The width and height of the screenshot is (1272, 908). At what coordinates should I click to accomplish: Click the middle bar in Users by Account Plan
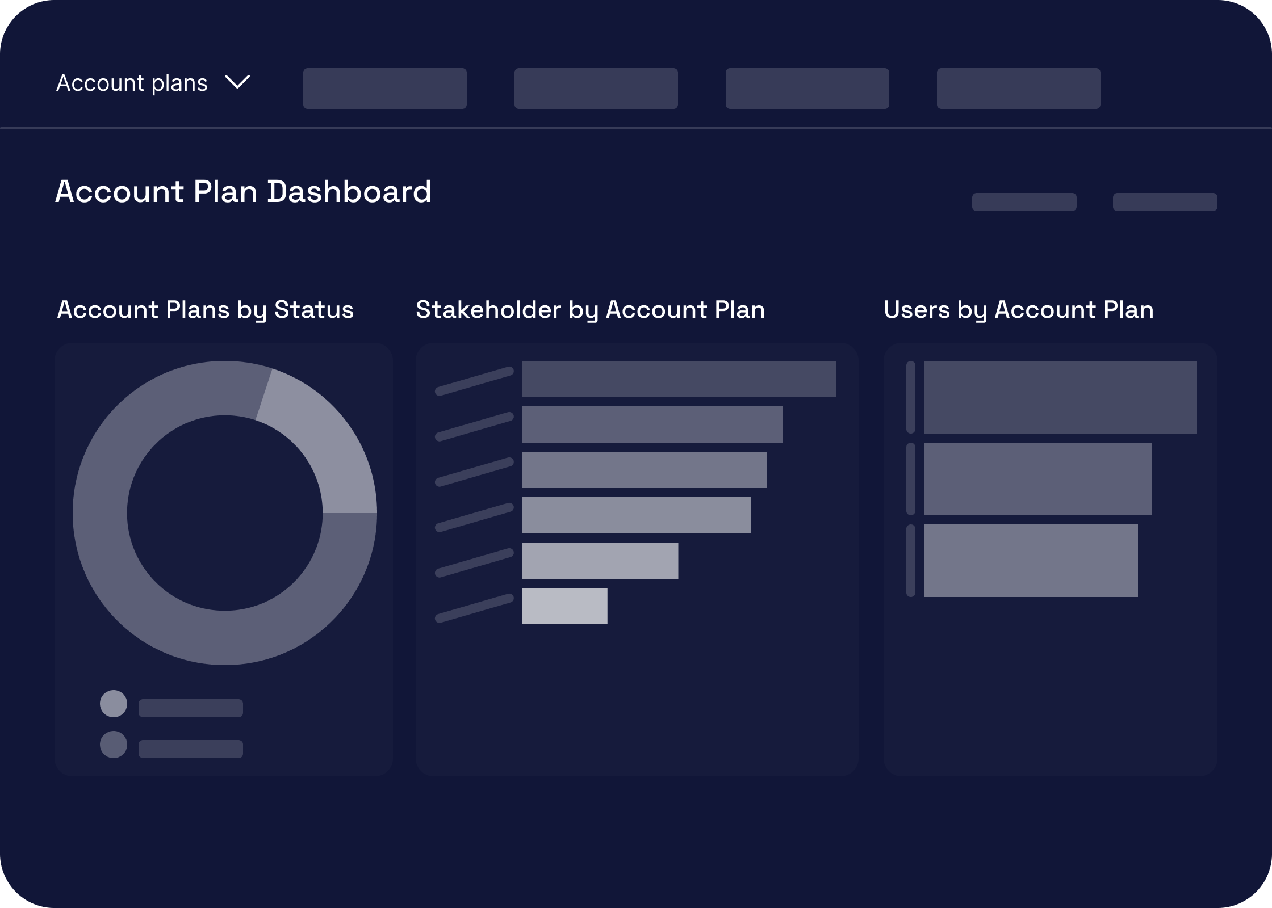point(1037,479)
